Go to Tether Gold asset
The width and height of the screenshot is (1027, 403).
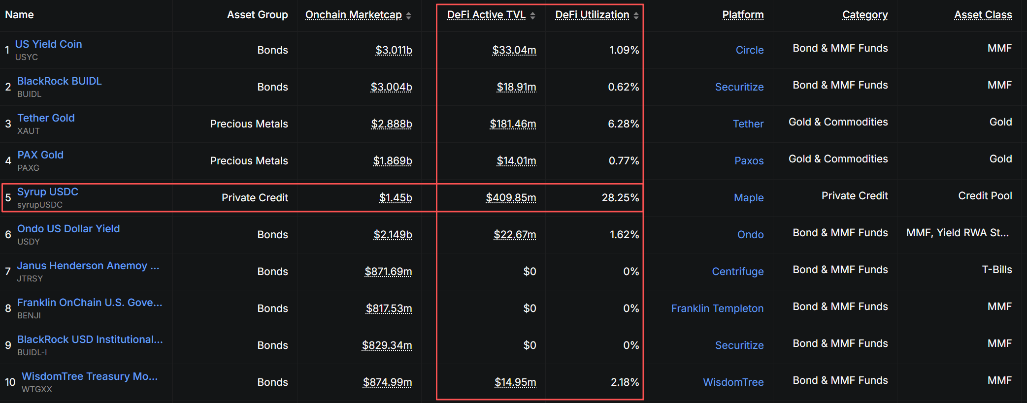[x=46, y=118]
